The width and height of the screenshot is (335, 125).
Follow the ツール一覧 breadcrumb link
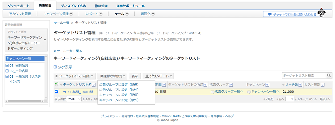tap(62, 23)
